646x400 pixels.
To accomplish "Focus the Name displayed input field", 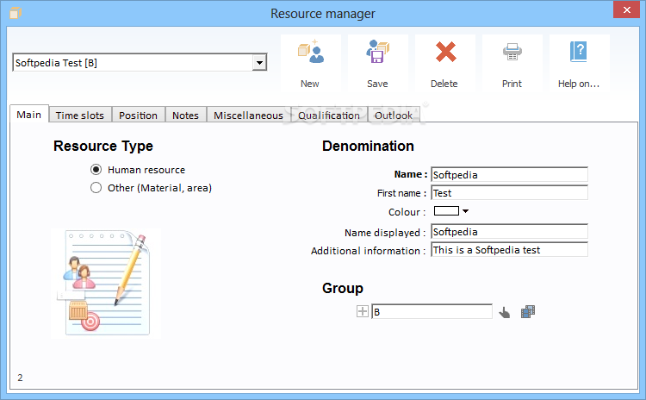I will [x=510, y=231].
